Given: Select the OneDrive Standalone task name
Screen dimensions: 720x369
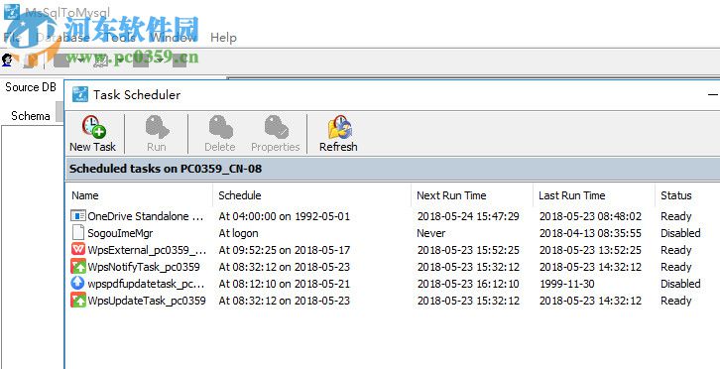Looking at the screenshot, I should (145, 216).
